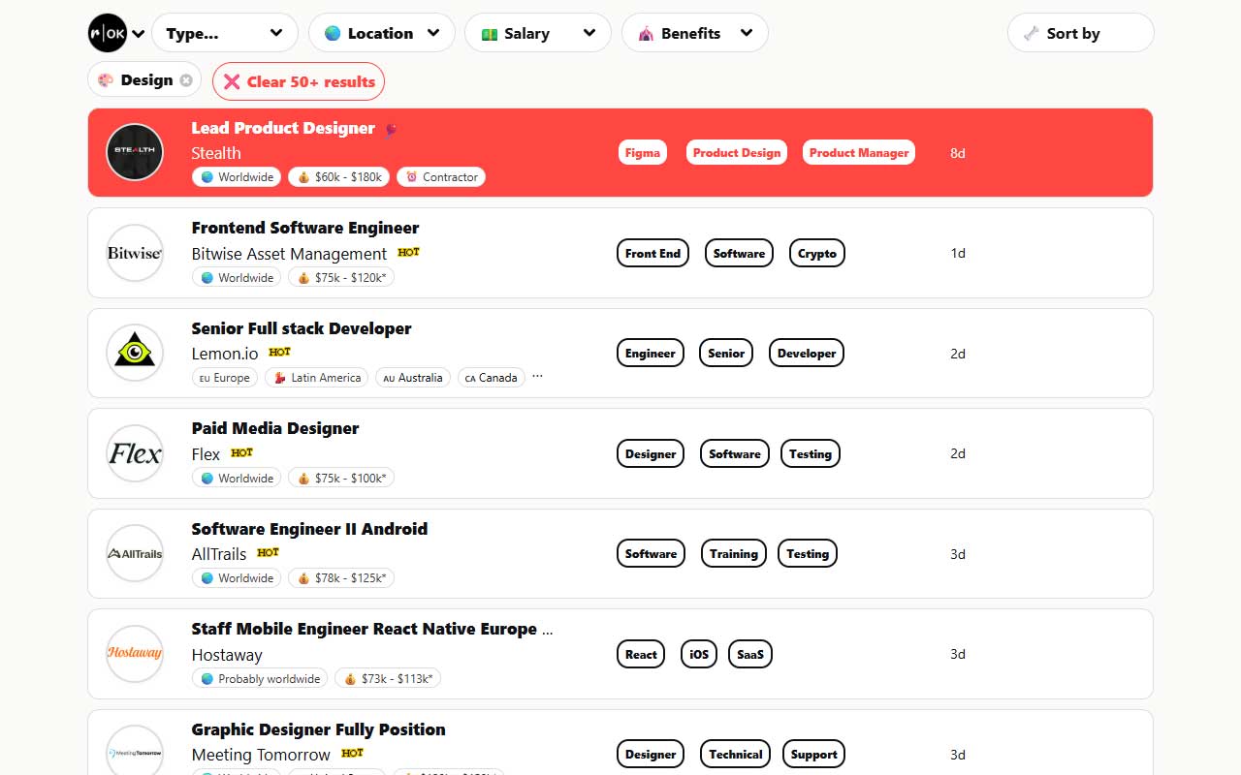Open Graphic Designer Fully Position listing
The height and width of the screenshot is (775, 1241).
tap(318, 729)
